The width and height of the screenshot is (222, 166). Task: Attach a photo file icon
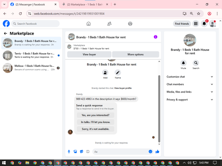(75, 151)
